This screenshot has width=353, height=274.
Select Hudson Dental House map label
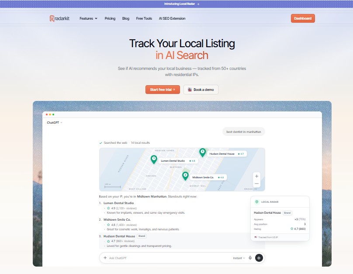pos(227,154)
